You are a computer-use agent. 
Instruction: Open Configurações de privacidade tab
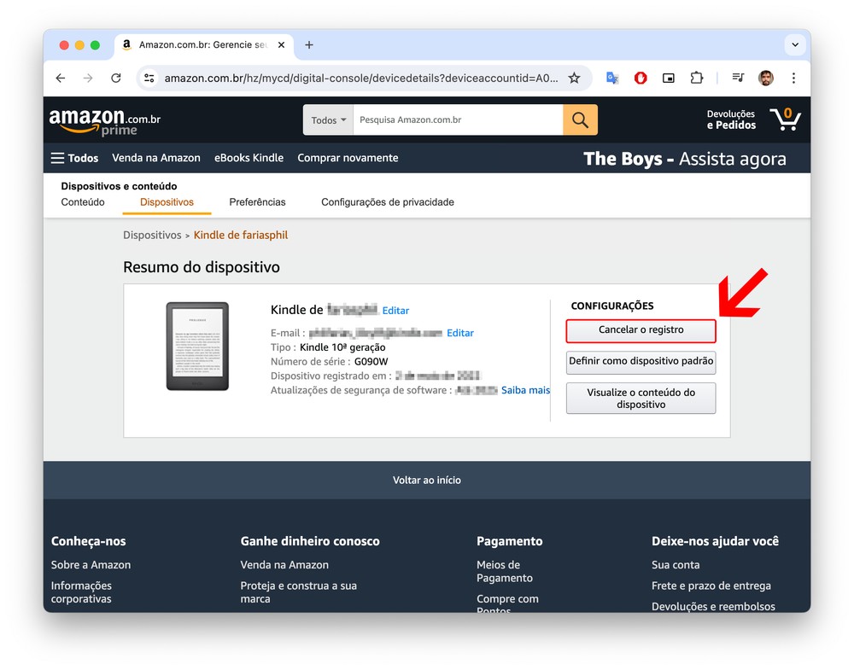coord(387,202)
